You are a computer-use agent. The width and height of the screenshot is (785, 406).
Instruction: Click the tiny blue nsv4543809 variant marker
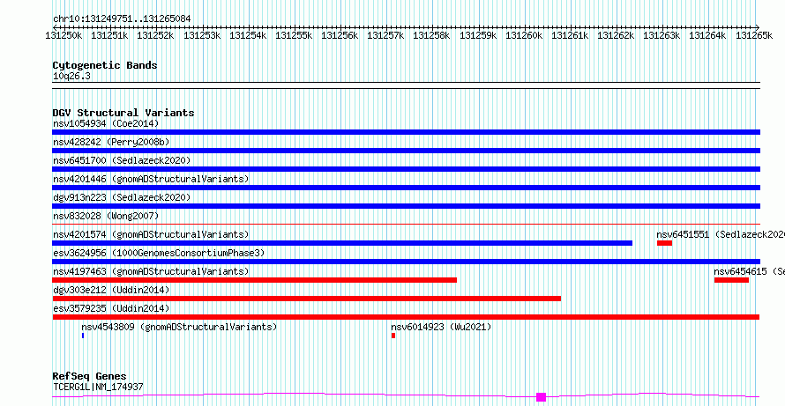[x=83, y=336]
